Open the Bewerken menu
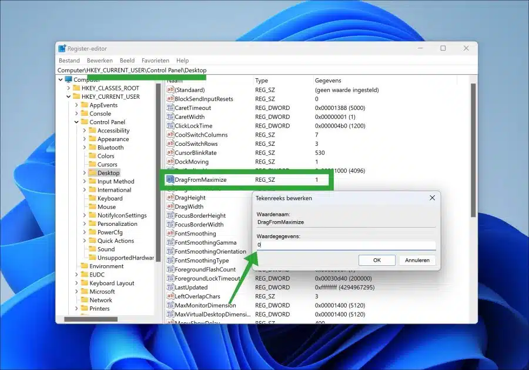 click(99, 61)
